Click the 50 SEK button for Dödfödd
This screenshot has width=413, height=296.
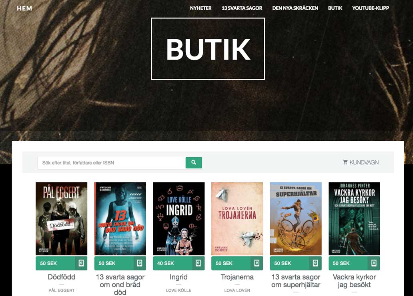pyautogui.click(x=55, y=263)
